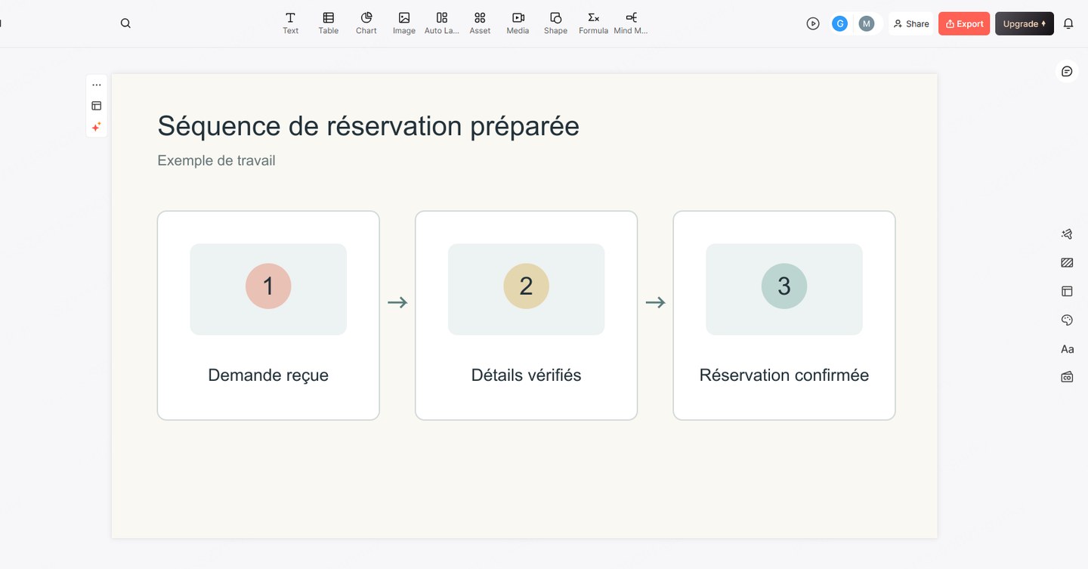Select the arrow between cards 1 and 2
The image size is (1088, 569).
pyautogui.click(x=397, y=302)
